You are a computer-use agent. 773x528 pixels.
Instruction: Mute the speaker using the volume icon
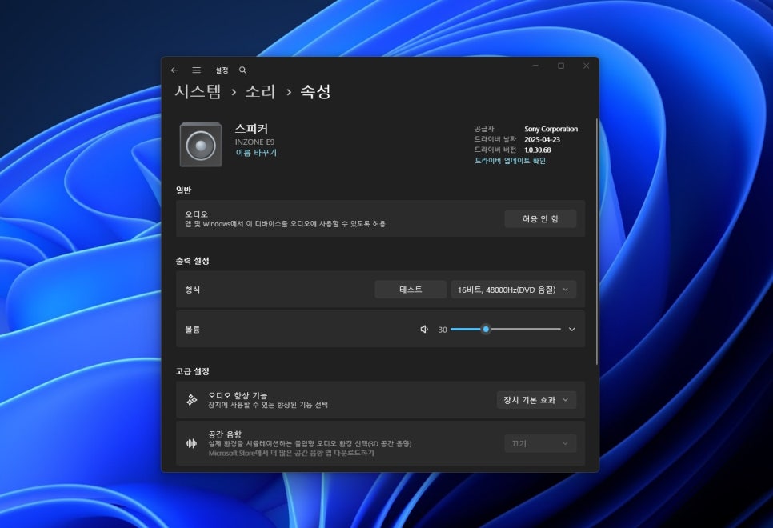424,329
